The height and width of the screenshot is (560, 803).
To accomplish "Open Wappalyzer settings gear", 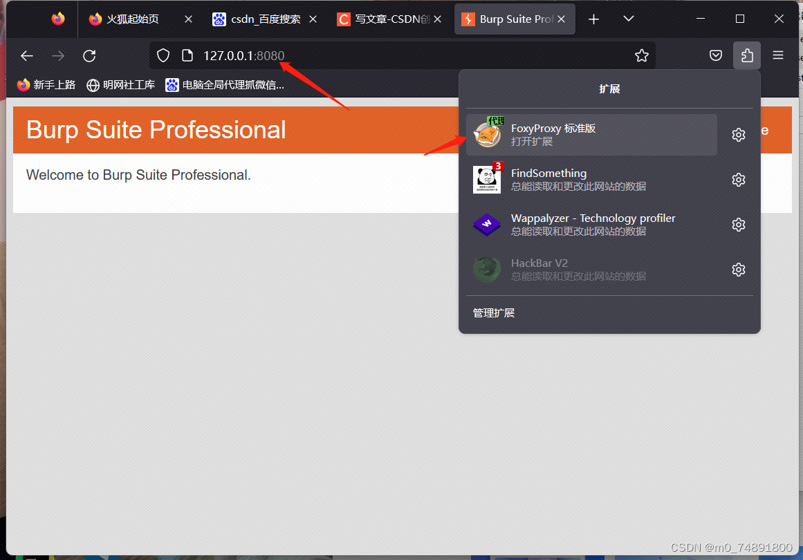I will click(x=739, y=225).
